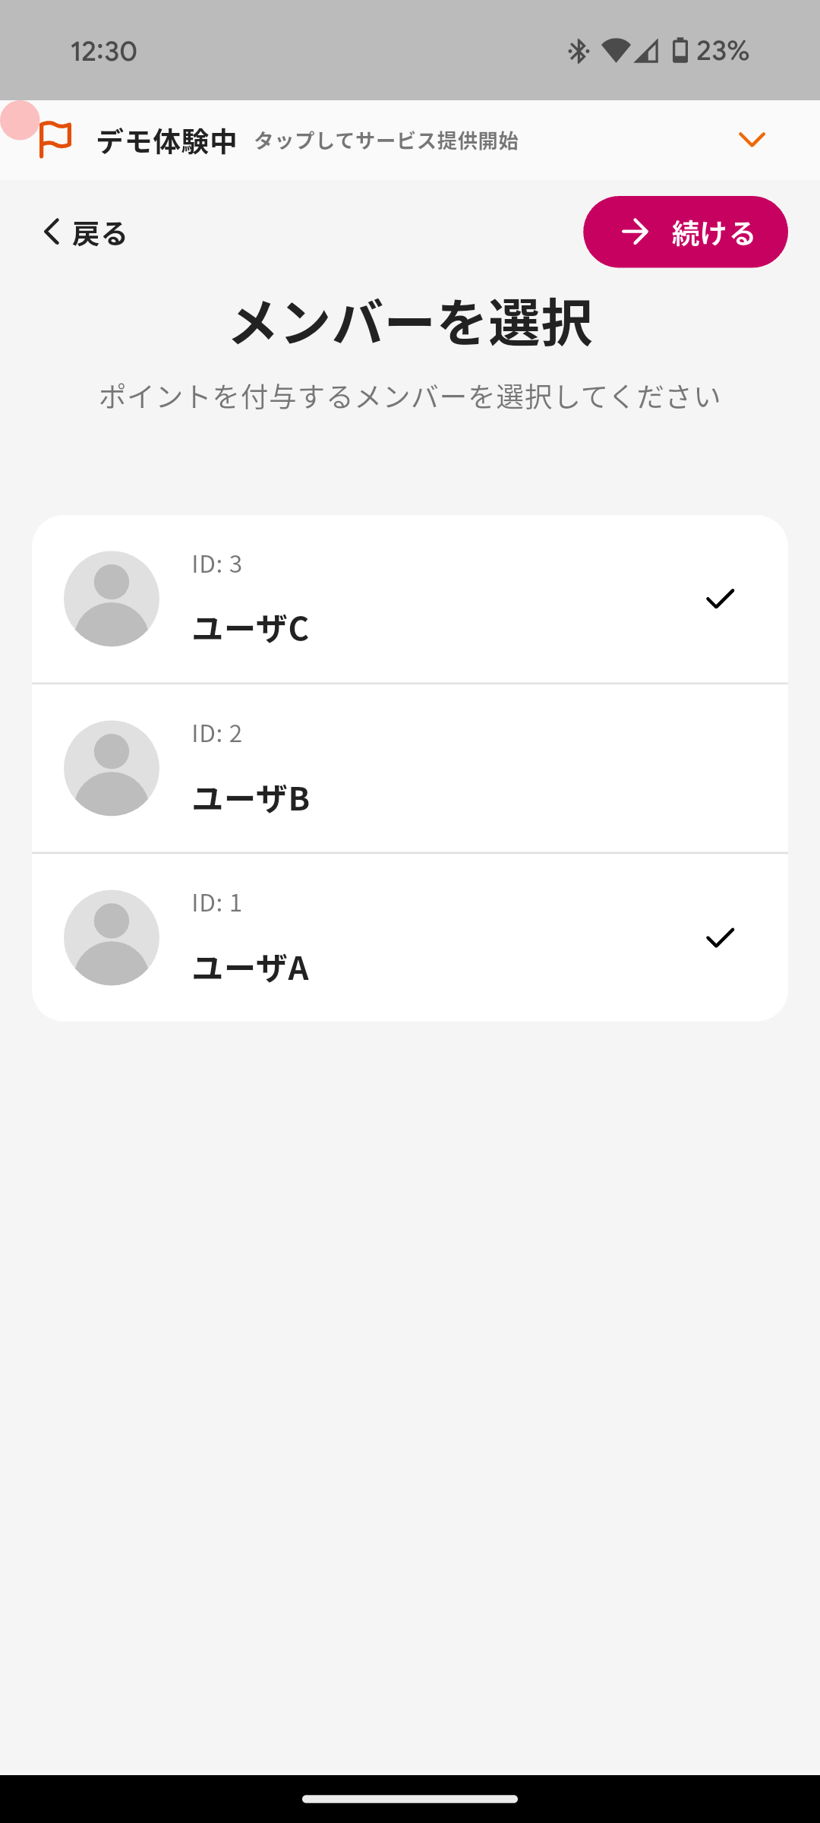Image resolution: width=820 pixels, height=1823 pixels.
Task: Tap the Wi-Fi signal status icon
Action: pos(615,51)
